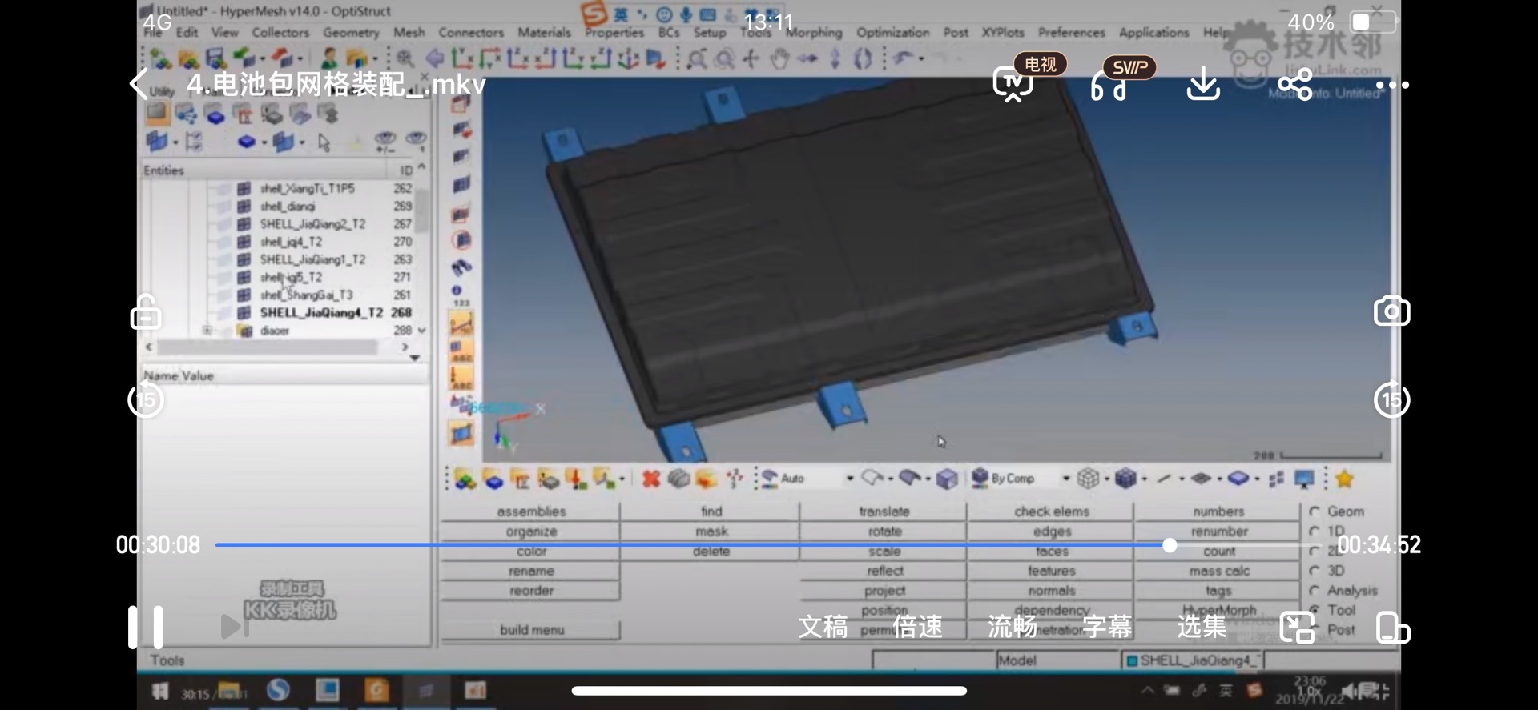Open the Auto selection mode dropdown
Screen dimensions: 1538x710
(x=850, y=479)
